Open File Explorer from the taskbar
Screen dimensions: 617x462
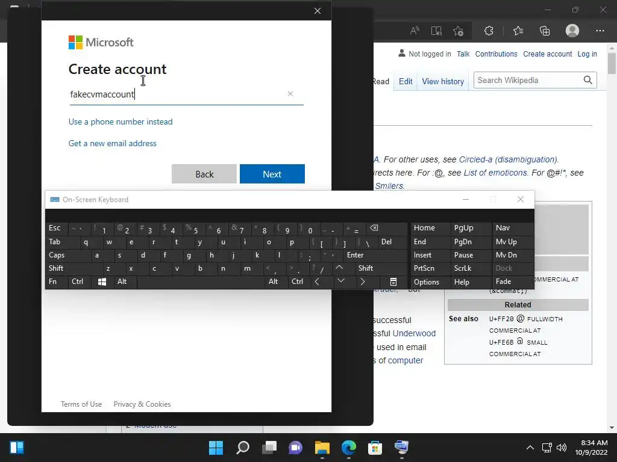[x=322, y=448]
